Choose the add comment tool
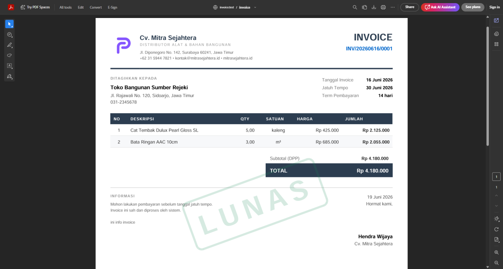This screenshot has width=503, height=269. click(9, 35)
